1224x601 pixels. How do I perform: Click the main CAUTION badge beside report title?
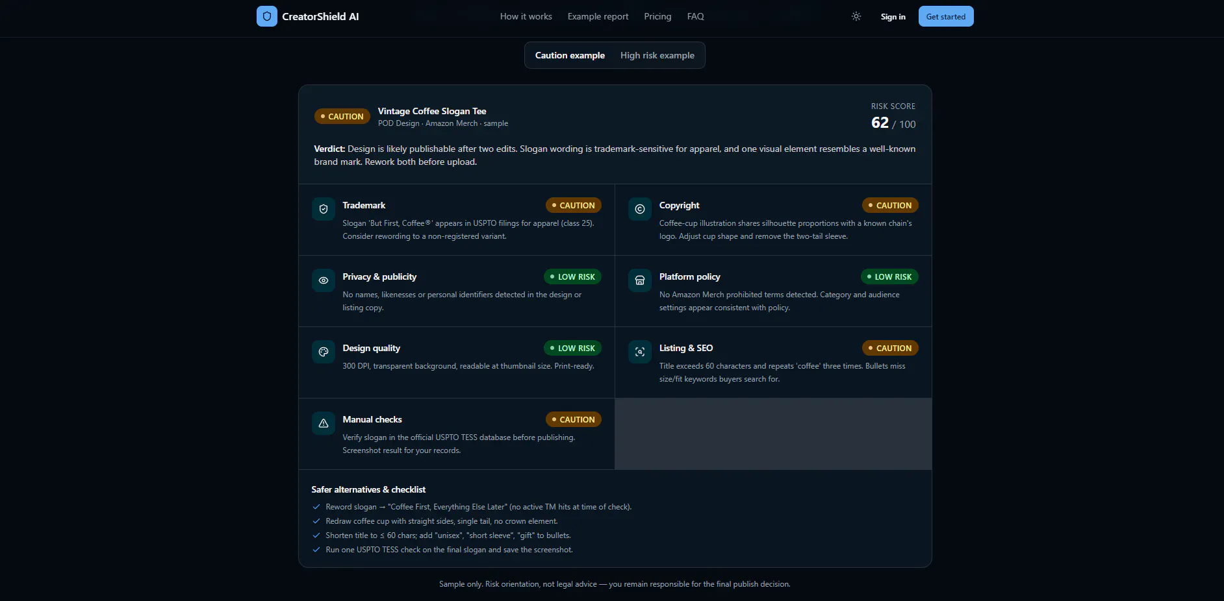coord(342,116)
